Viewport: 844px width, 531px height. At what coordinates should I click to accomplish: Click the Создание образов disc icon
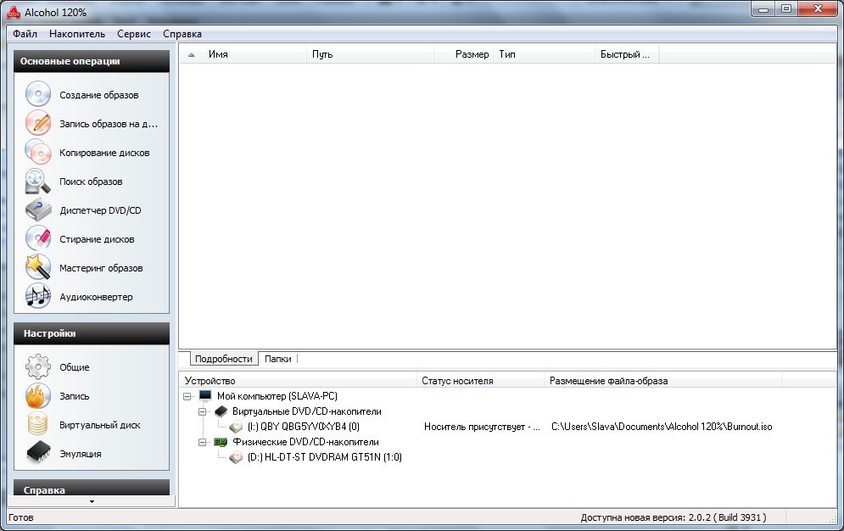38,95
